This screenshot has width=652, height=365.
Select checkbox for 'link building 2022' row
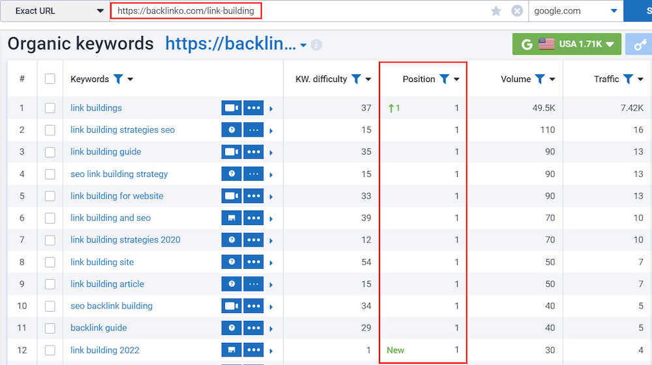(50, 350)
